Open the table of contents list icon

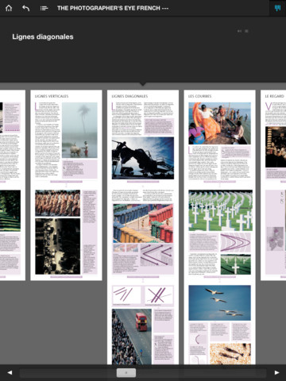(x=44, y=9)
